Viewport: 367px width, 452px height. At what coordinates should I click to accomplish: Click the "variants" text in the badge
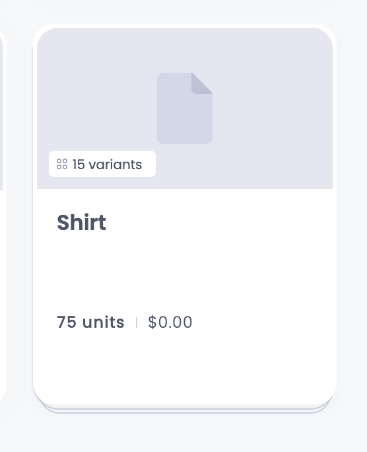pos(115,165)
